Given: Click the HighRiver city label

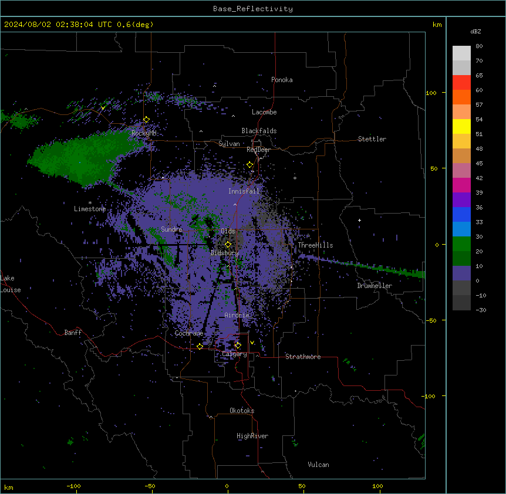Looking at the screenshot, I should (x=252, y=436).
